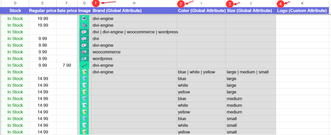The height and width of the screenshot is (135, 331).
Task: Select 'small' size cell in blue row
Action: point(251,119)
